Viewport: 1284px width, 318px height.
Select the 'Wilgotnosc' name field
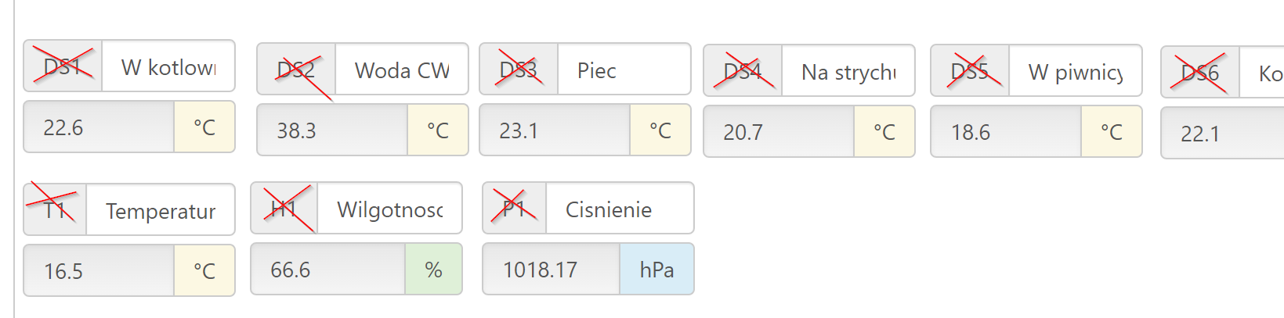[389, 209]
